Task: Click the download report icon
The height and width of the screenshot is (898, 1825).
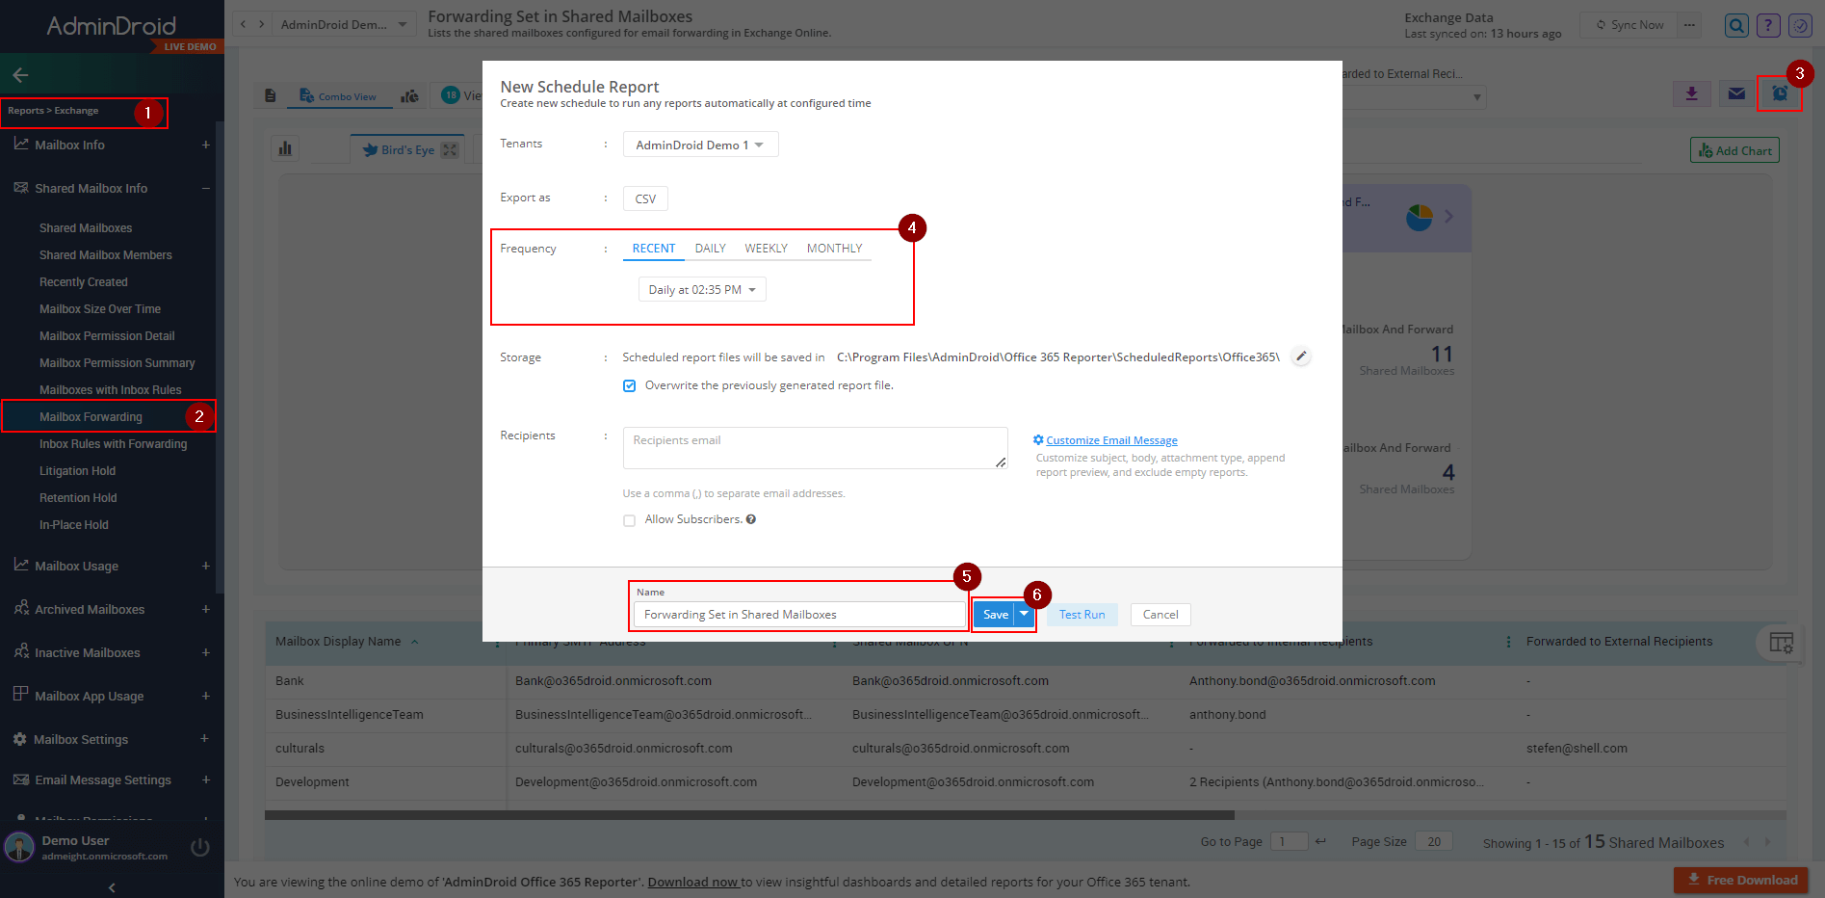Action: [1692, 93]
